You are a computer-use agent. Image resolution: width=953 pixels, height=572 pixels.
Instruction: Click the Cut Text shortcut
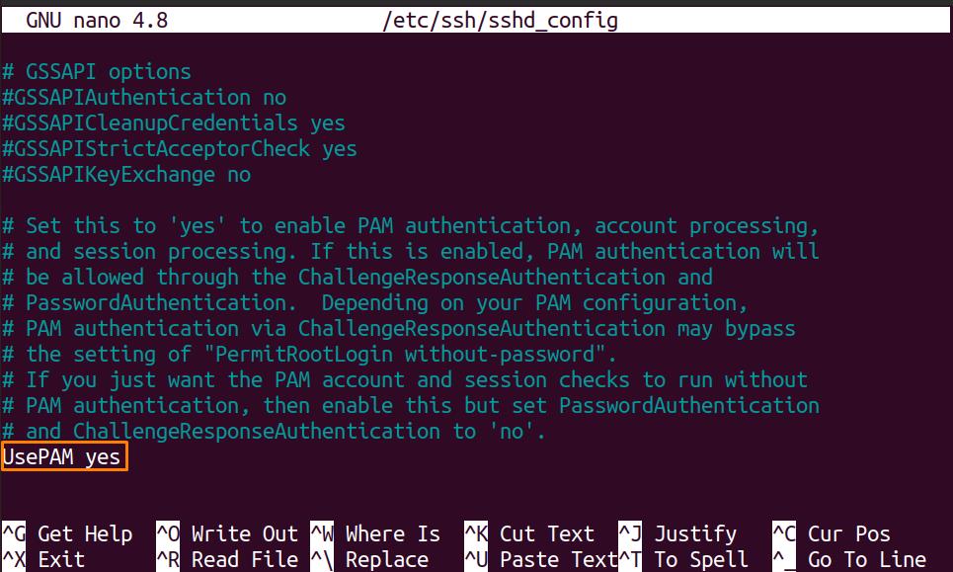click(x=529, y=533)
